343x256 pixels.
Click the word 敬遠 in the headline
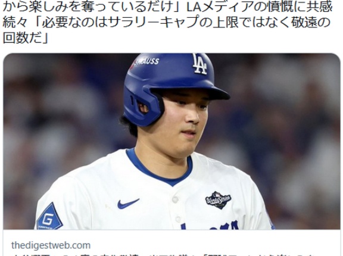pos(300,22)
